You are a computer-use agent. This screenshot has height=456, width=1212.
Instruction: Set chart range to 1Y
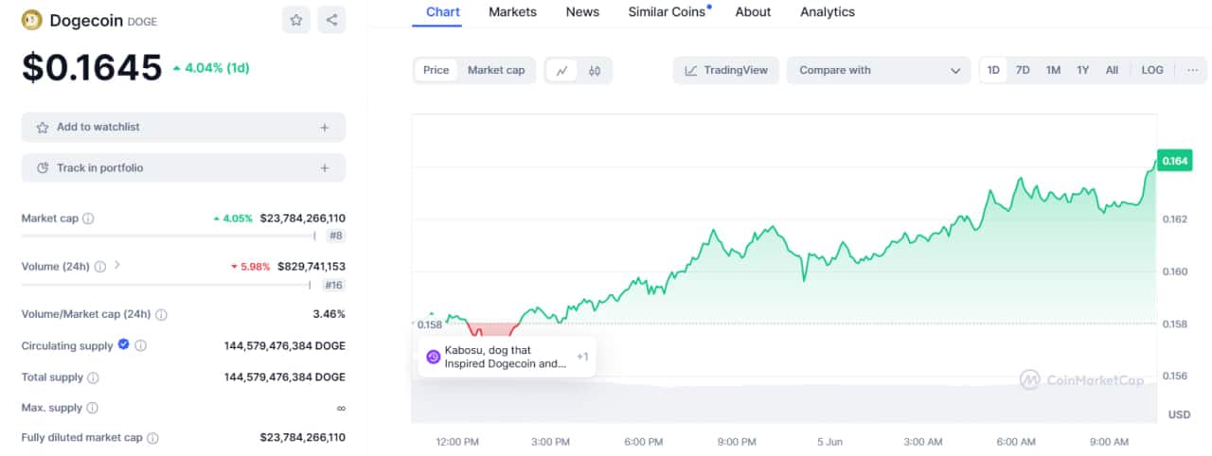(x=1082, y=70)
